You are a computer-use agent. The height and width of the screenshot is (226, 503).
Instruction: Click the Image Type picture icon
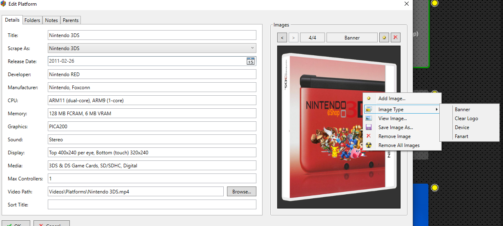[369, 110]
